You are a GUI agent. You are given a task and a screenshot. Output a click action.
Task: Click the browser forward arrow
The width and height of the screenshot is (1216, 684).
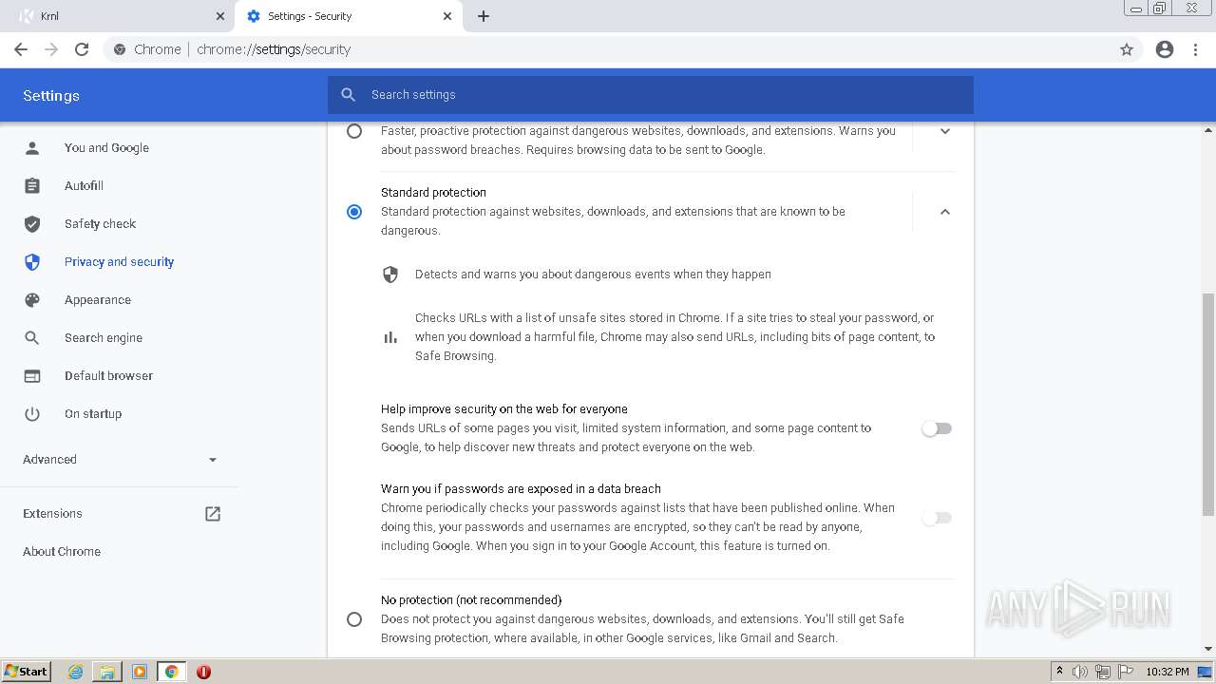point(51,49)
